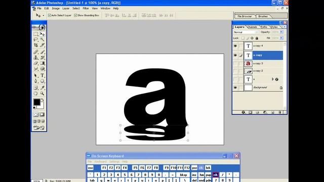Select the Pen tool
Screen dimensions: 324x182
click(x=36, y=81)
